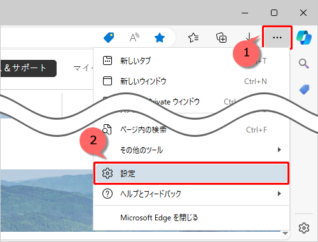Open the sidebar settings gear icon
This screenshot has width=318, height=242.
point(304,228)
